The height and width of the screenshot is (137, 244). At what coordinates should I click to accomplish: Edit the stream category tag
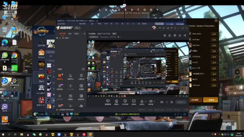[94, 37]
